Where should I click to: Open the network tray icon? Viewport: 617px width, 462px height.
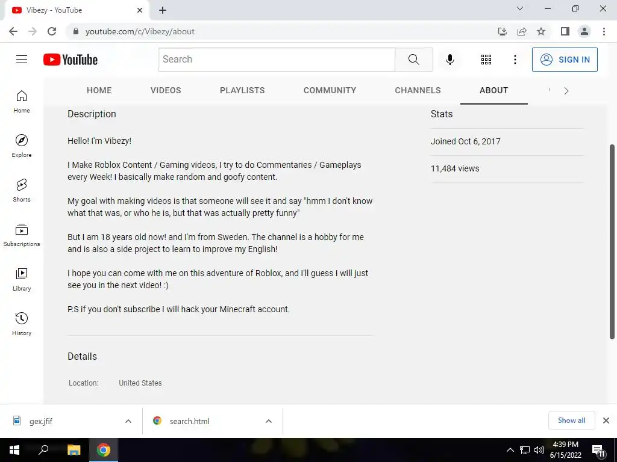click(525, 450)
